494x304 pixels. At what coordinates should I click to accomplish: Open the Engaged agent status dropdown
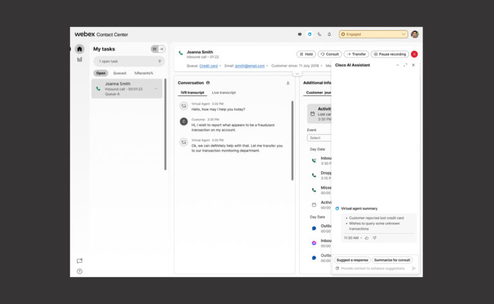373,34
